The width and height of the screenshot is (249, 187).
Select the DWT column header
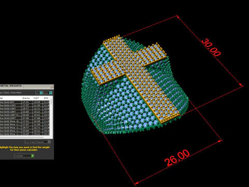coord(36,98)
